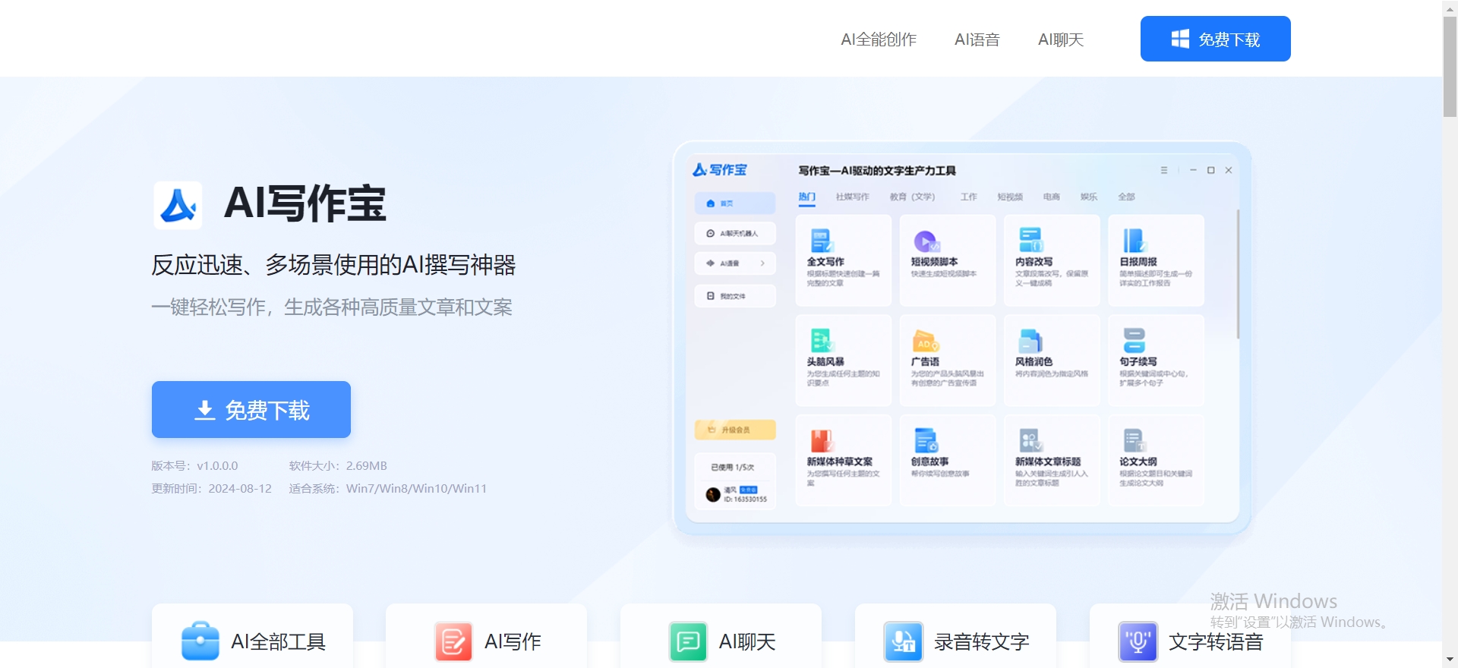Image resolution: width=1458 pixels, height=668 pixels.
Task: Open the AI写作 card
Action: [x=486, y=636]
